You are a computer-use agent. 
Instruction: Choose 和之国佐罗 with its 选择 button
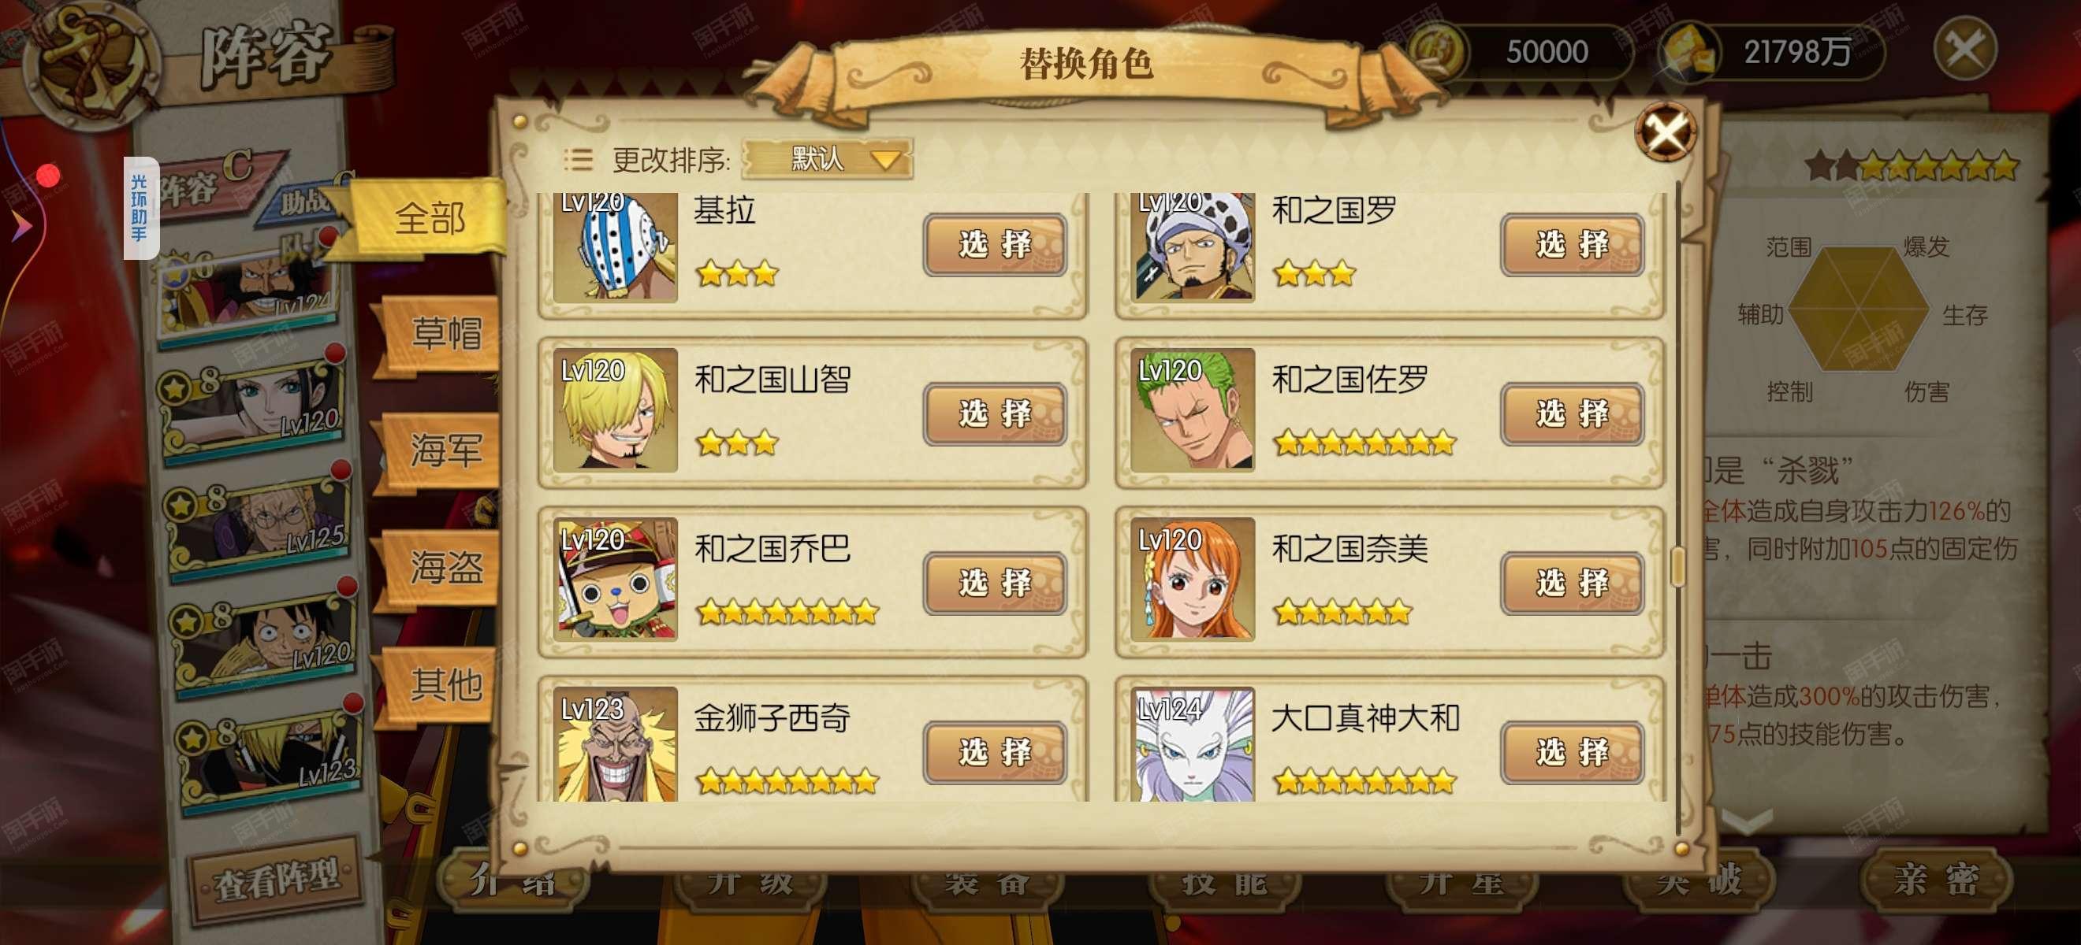(x=1572, y=414)
